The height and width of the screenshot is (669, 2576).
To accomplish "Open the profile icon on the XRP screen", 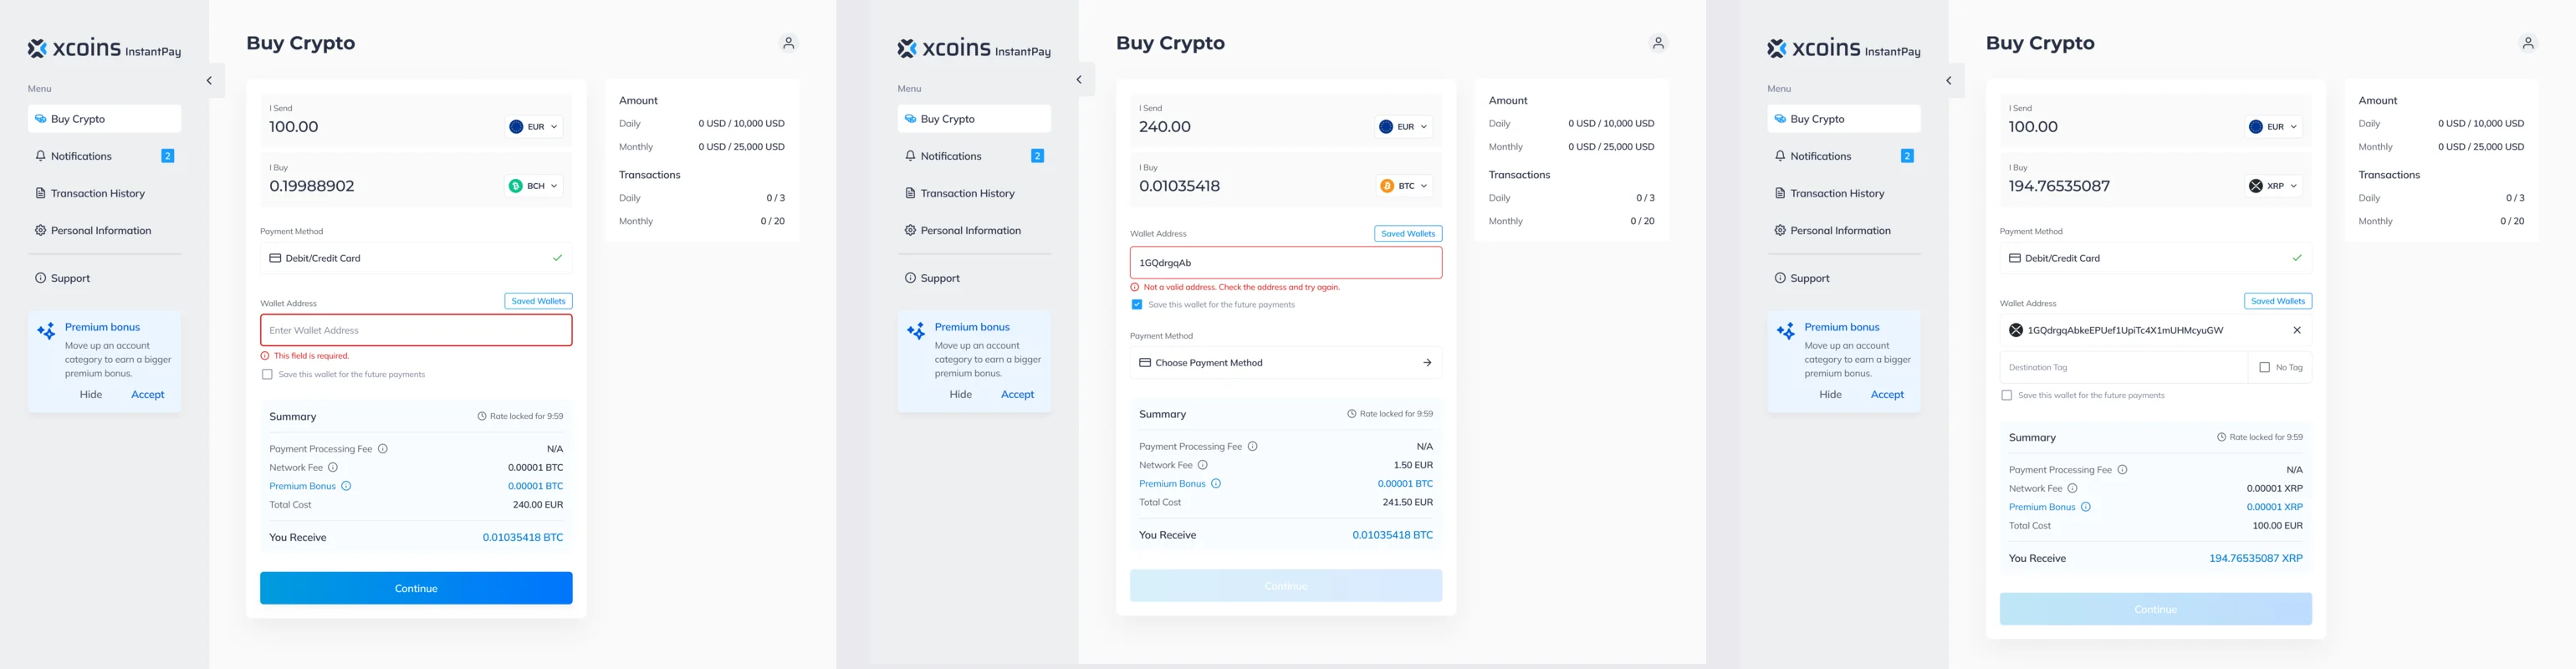I will (2528, 43).
